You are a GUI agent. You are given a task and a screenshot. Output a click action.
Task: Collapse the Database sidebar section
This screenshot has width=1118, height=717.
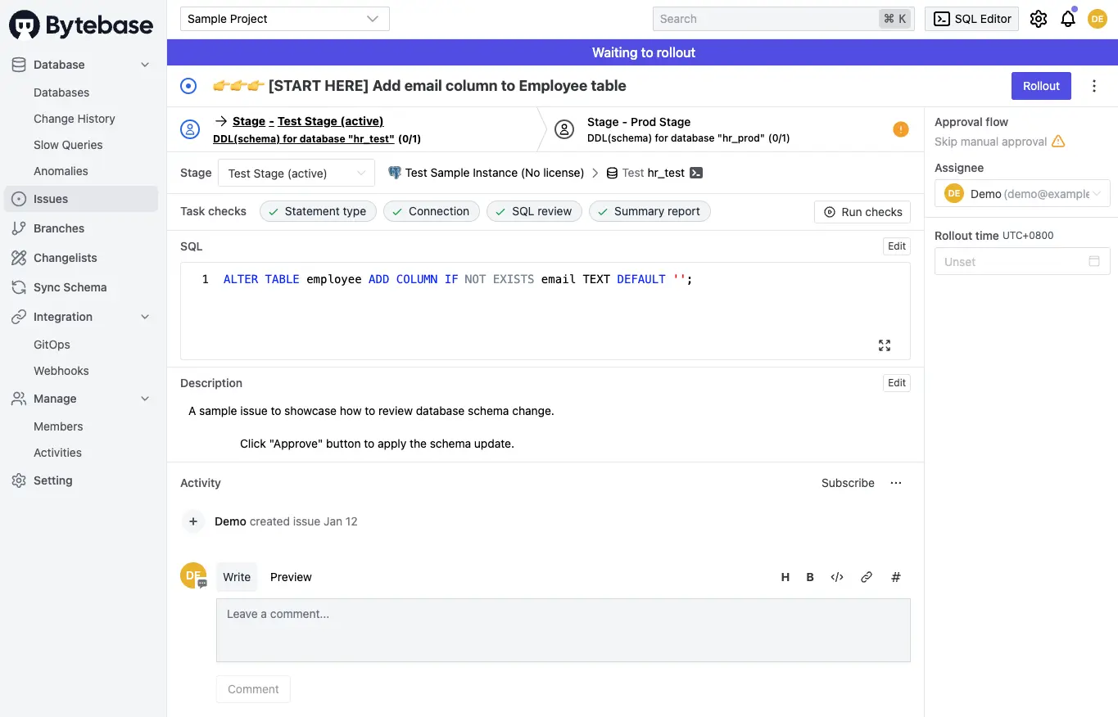145,65
